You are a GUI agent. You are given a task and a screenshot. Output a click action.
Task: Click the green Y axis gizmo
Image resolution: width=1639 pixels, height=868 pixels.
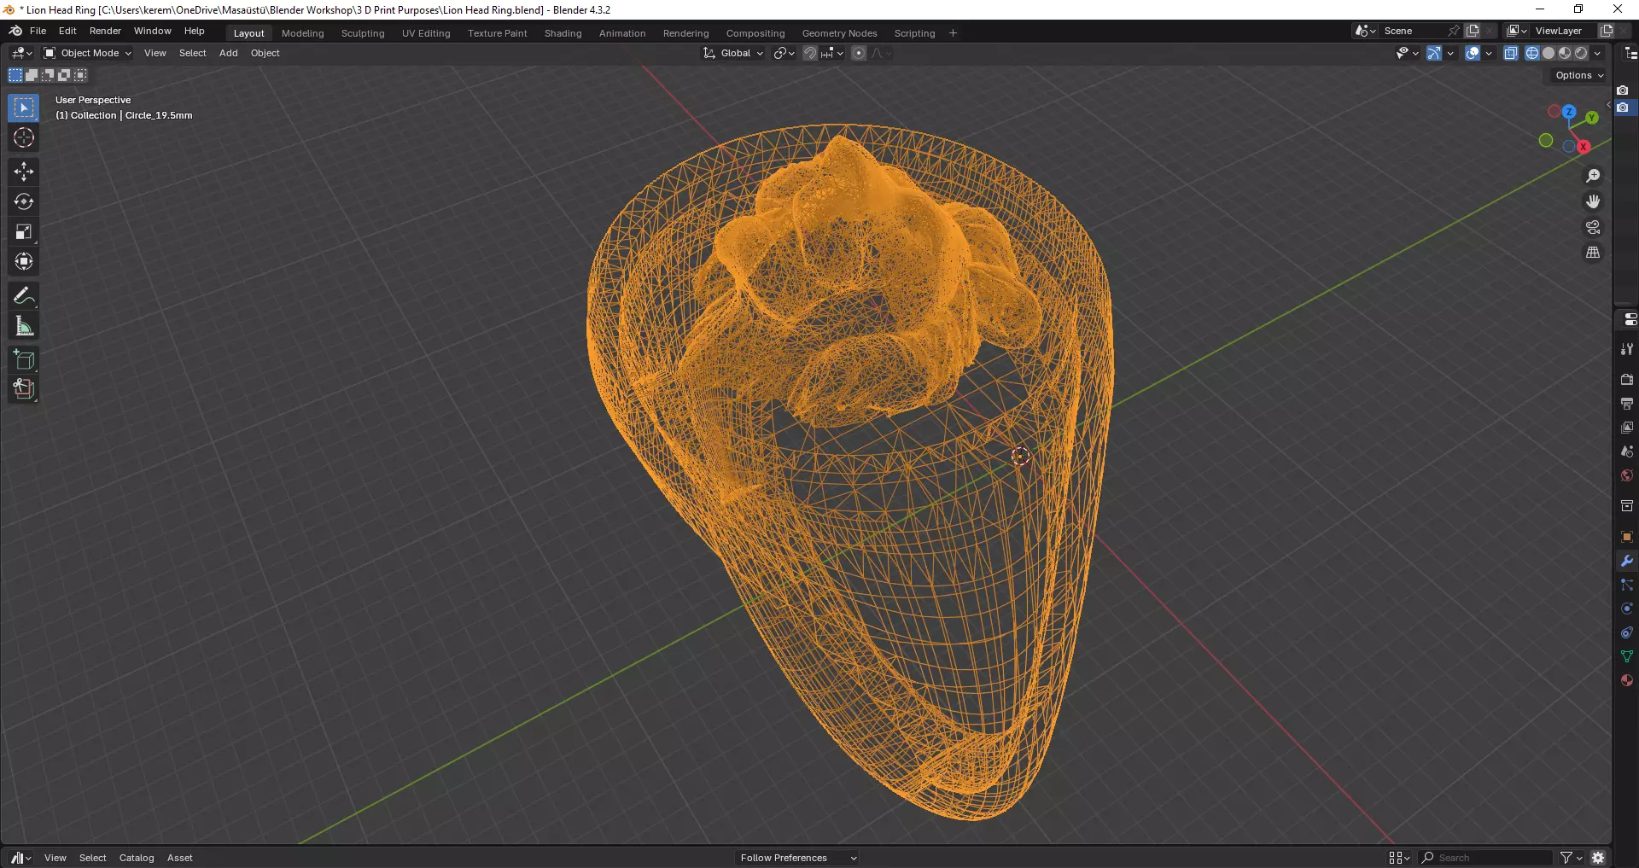[x=1592, y=118]
